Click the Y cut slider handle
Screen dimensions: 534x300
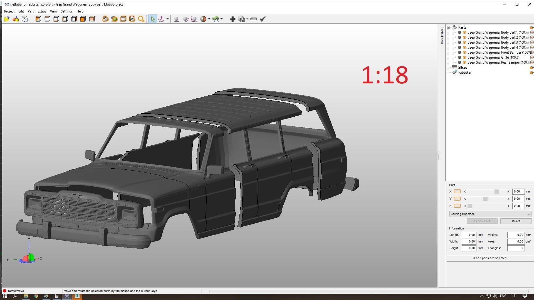tap(485, 199)
